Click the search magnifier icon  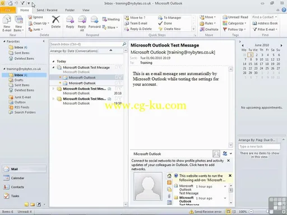(124, 44)
